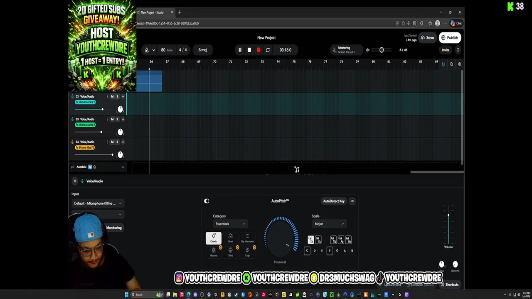This screenshot has height=299, width=532.
Task: Mute track 03 Voice/Audio
Action: coord(112,119)
